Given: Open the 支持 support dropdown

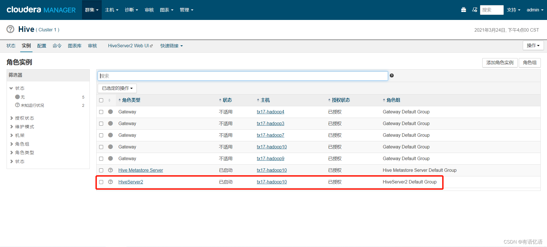Looking at the screenshot, I should (x=514, y=10).
